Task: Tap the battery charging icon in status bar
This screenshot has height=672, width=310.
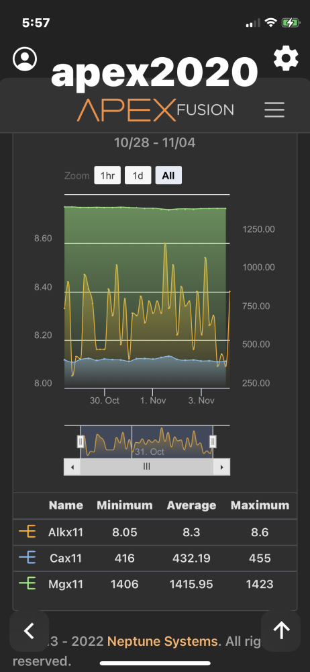Action: point(291,23)
